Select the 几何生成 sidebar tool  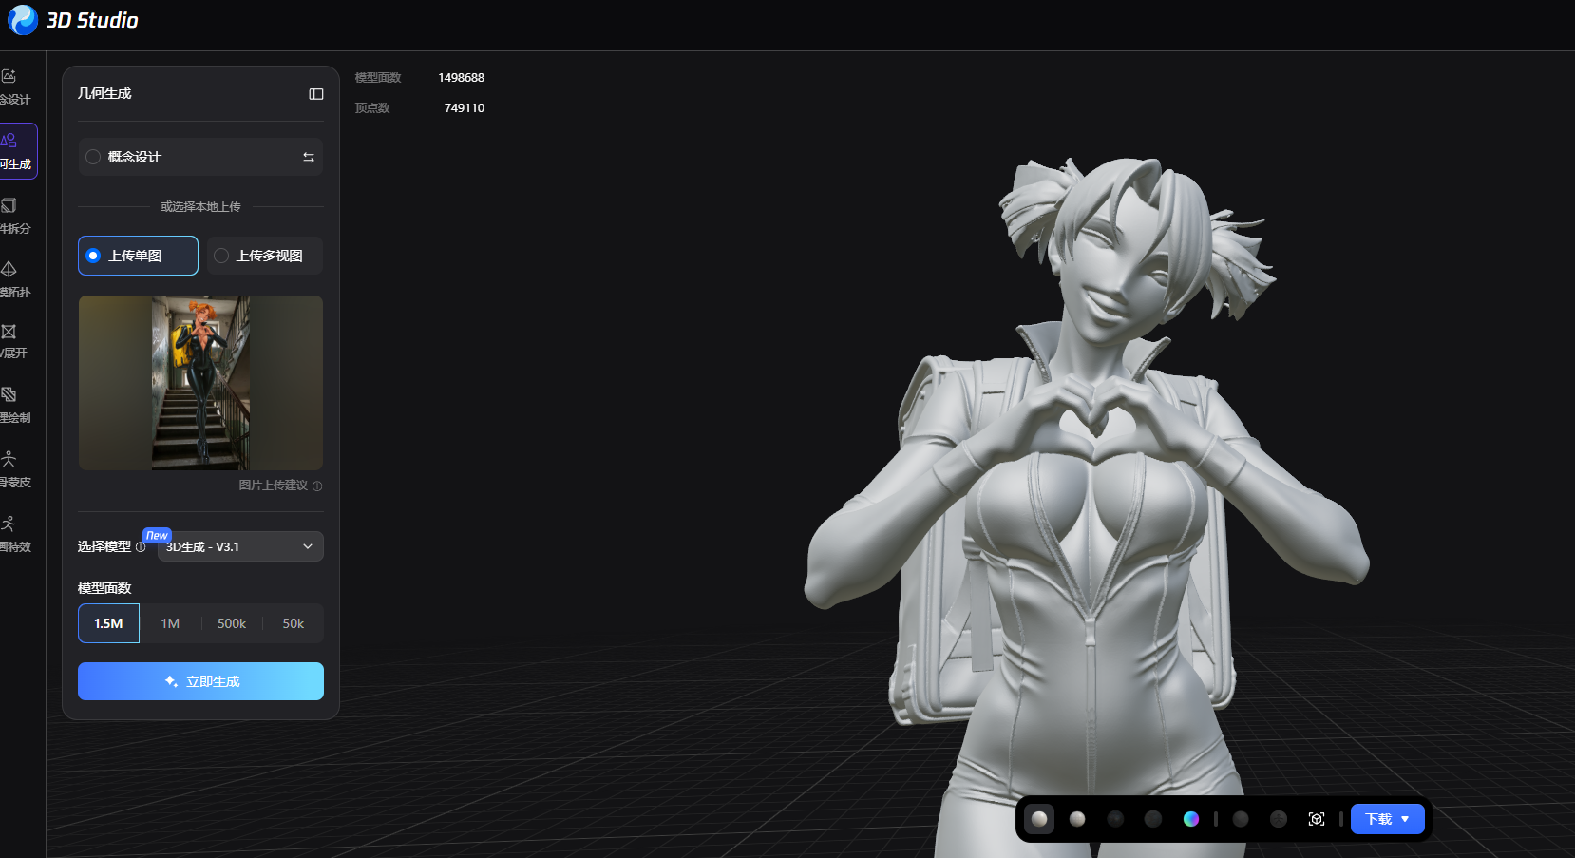(x=17, y=151)
